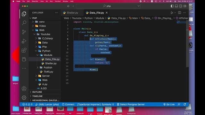This screenshot has height=115, width=205.
Task: Click the Afficher breadcrumb symbol
Action: click(x=182, y=18)
